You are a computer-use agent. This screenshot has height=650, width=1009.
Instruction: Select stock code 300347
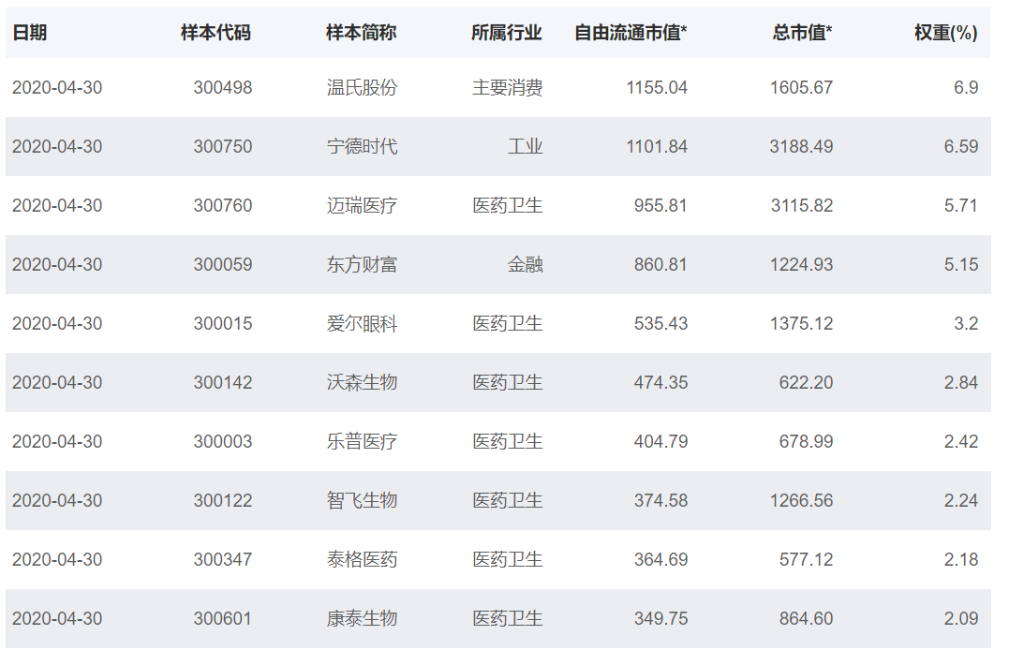click(223, 560)
